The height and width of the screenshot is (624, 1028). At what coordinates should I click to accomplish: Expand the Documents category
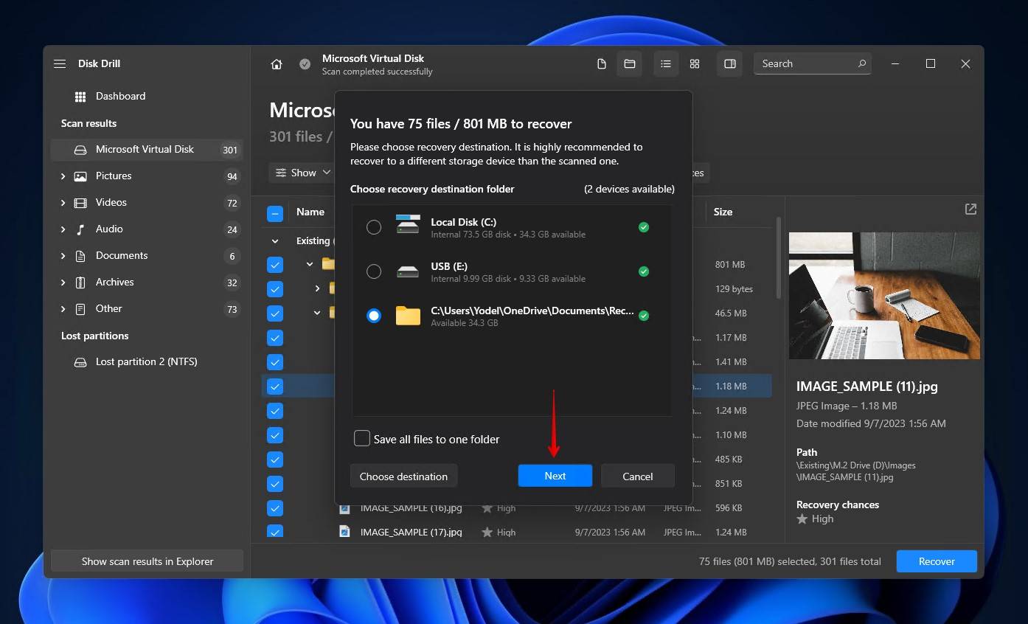click(63, 256)
